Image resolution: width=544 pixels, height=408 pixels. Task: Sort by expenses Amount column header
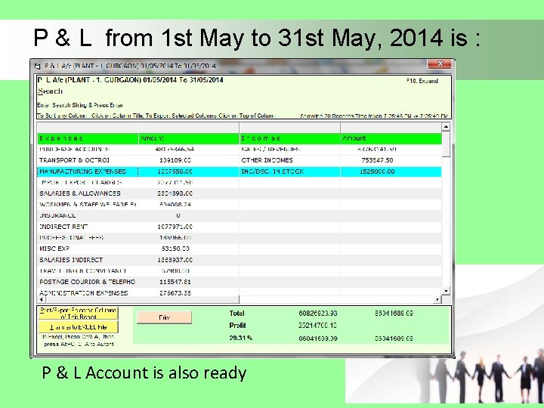coord(189,138)
